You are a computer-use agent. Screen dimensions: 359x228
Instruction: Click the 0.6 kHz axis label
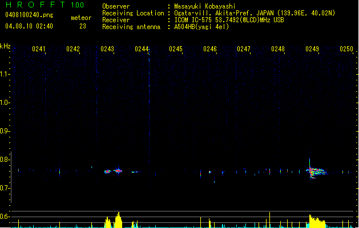(x=4, y=217)
